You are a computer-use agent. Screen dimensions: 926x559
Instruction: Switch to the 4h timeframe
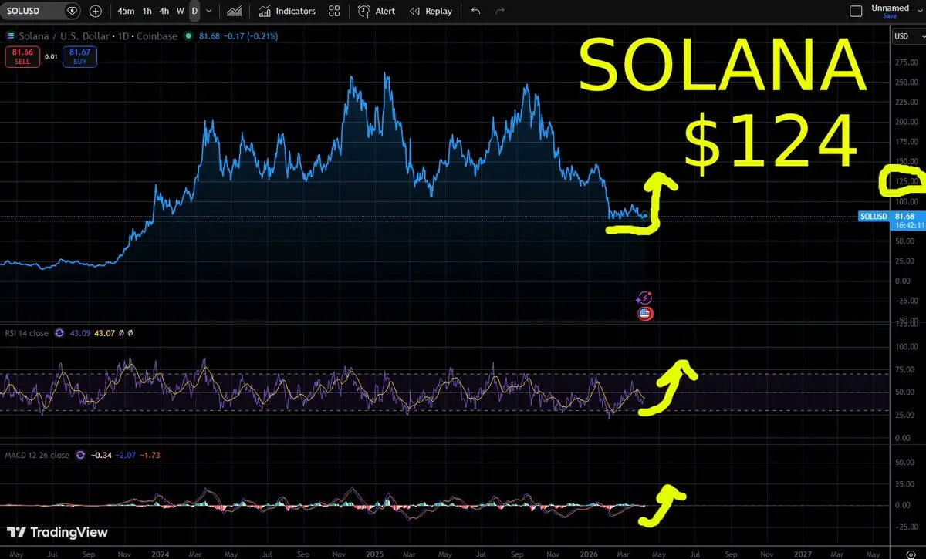[164, 11]
